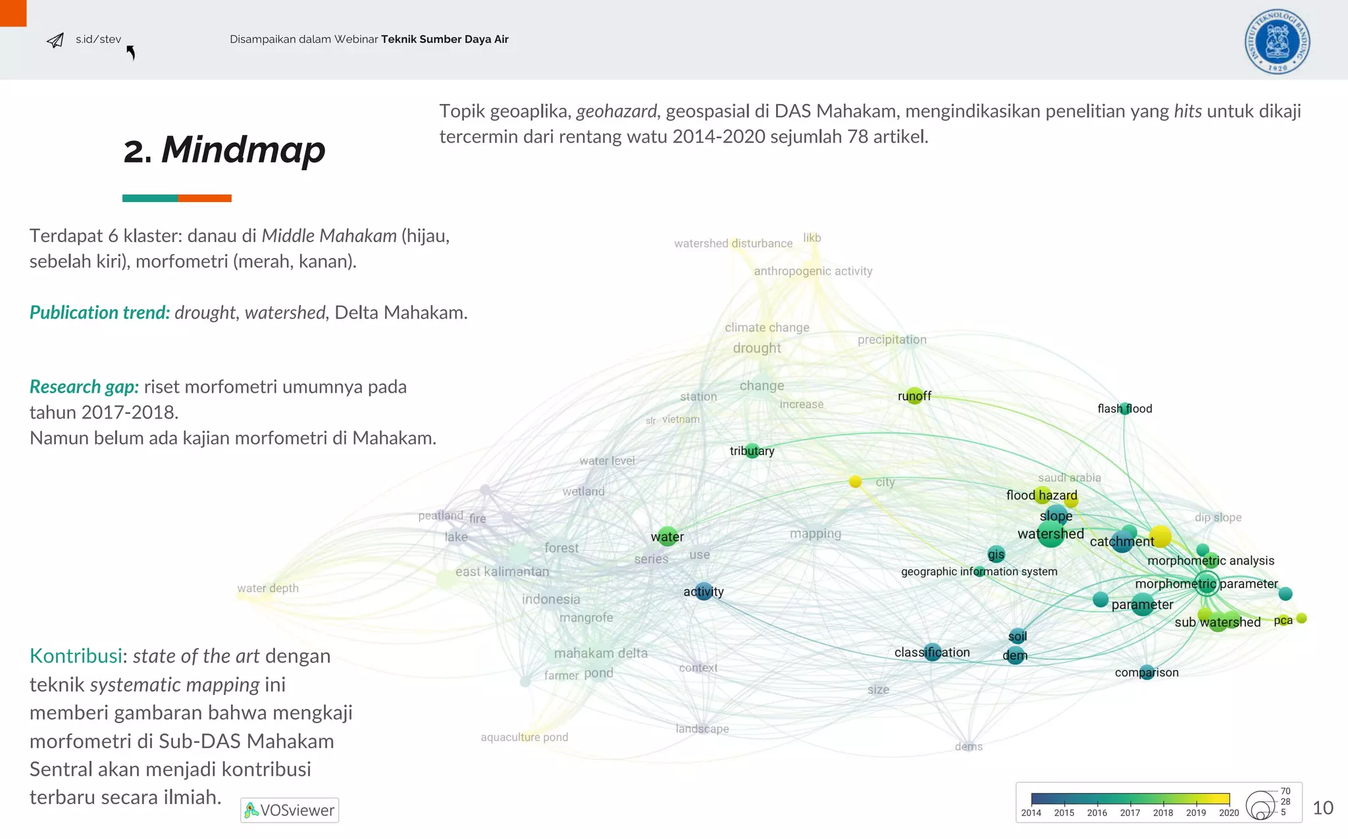Select the runoff node in map
Viewport: 1348px width, 839px height.
pos(914,395)
